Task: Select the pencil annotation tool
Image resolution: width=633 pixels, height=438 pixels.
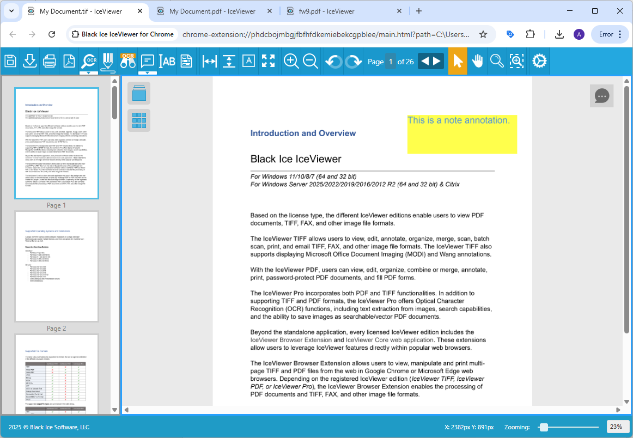Action: tap(108, 62)
